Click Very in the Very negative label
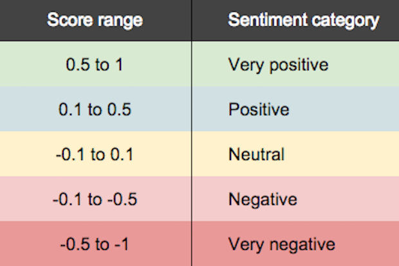Viewport: 399px width, 266px height. click(242, 245)
